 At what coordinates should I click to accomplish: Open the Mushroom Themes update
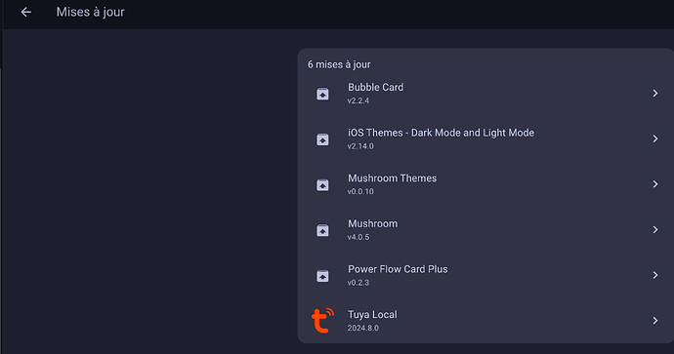click(x=485, y=184)
